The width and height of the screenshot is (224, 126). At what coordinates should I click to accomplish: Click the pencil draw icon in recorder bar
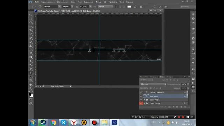(175, 117)
